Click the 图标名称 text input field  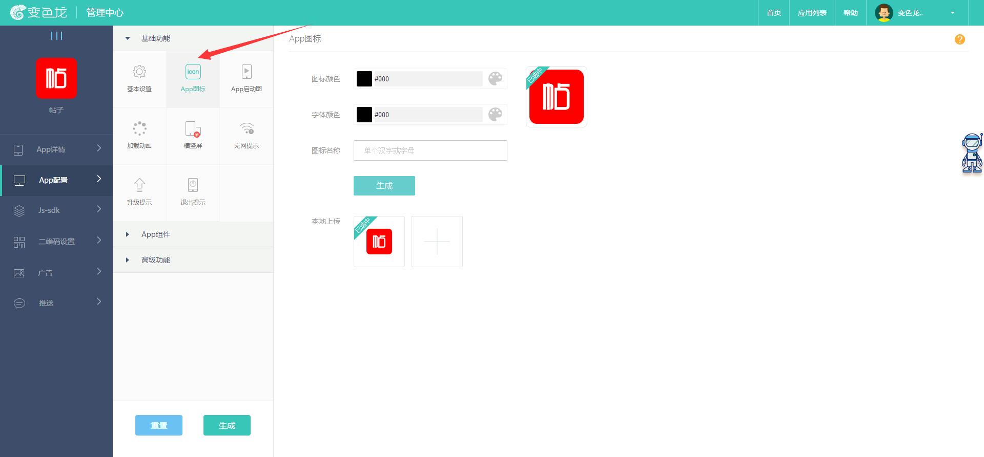[430, 150]
